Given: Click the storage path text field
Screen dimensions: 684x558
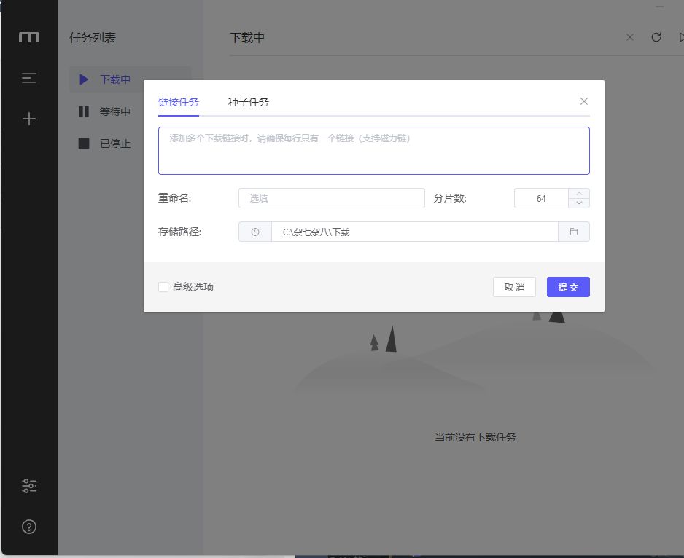Looking at the screenshot, I should 414,232.
